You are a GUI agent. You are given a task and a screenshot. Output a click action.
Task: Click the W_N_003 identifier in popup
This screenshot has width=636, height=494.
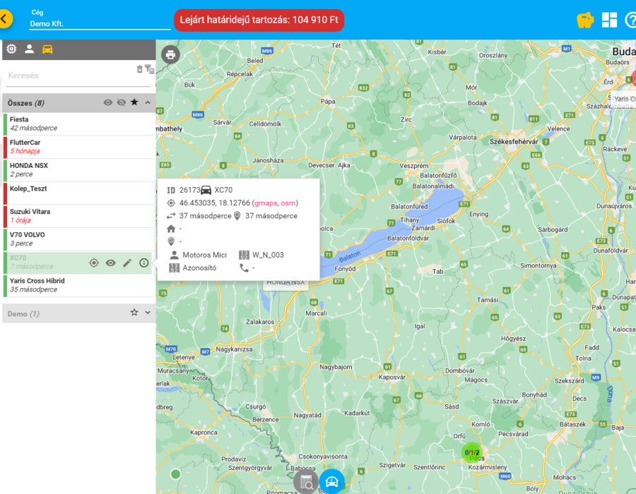click(268, 255)
